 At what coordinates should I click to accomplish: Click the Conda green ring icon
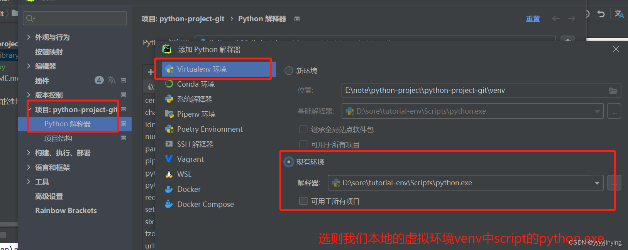[169, 84]
